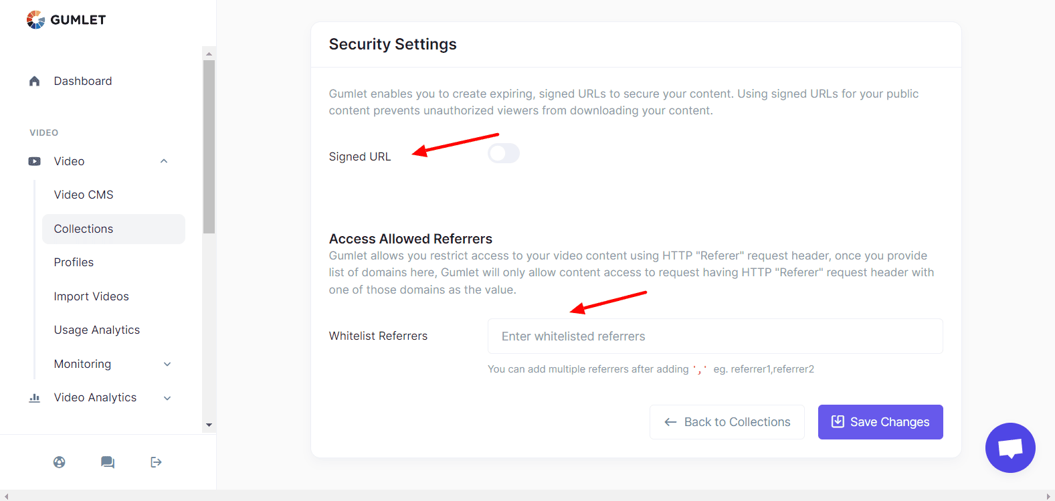This screenshot has height=501, width=1055.
Task: Open the help lifebuoy icon in sidebar footer
Action: 60,462
